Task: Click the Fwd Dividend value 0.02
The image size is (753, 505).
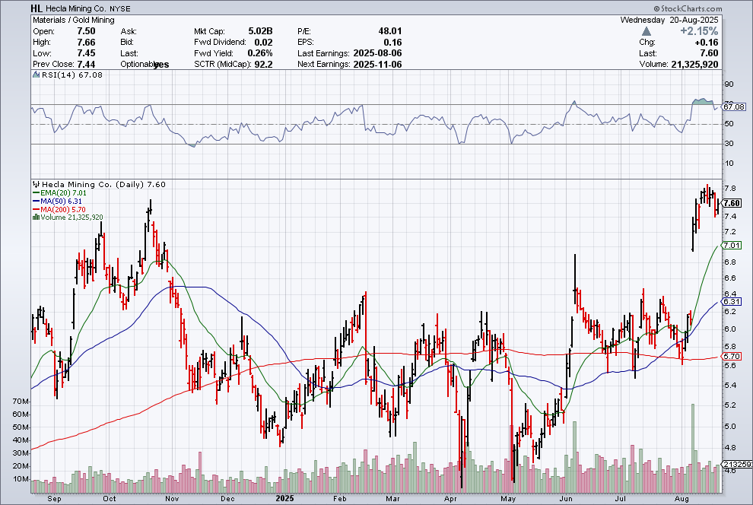Action: tap(264, 43)
